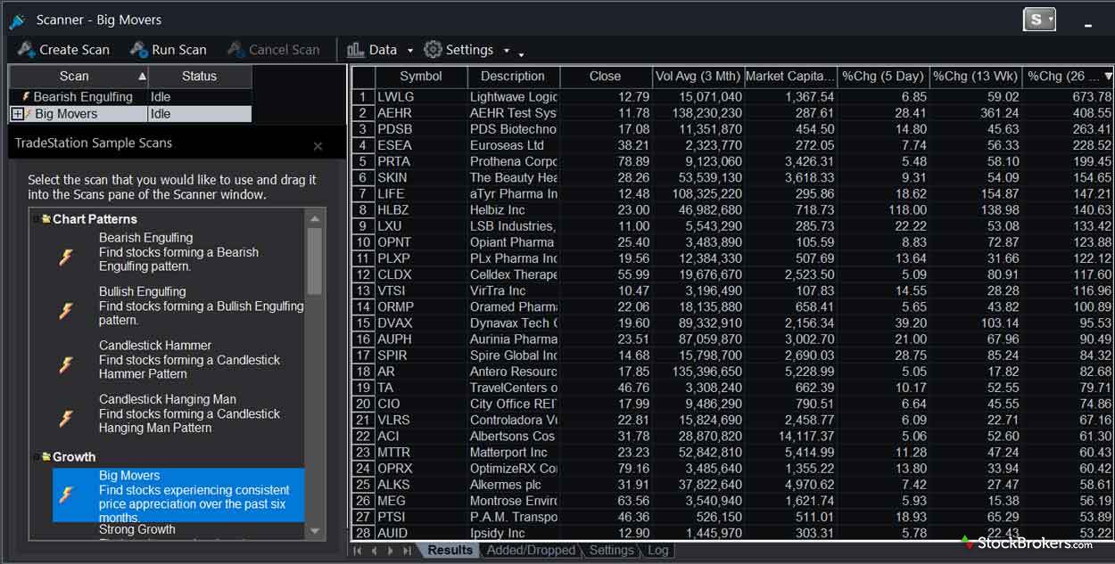Collapse the Chart Patterns folder
Image resolution: width=1115 pixels, height=564 pixels.
pyautogui.click(x=37, y=219)
